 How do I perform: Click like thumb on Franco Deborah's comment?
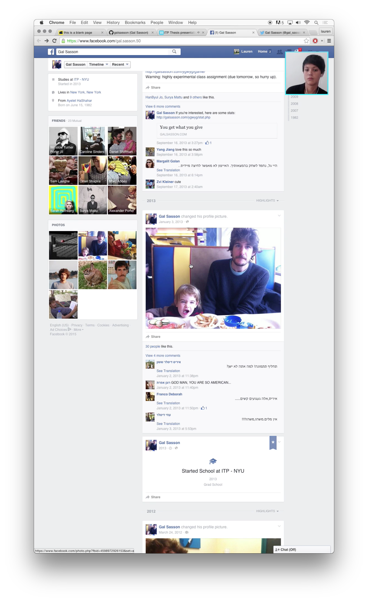[203, 408]
